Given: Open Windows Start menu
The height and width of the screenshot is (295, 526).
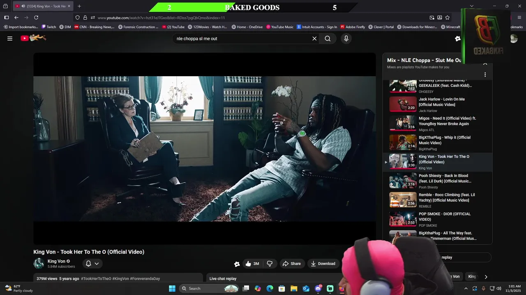Looking at the screenshot, I should coord(172,288).
